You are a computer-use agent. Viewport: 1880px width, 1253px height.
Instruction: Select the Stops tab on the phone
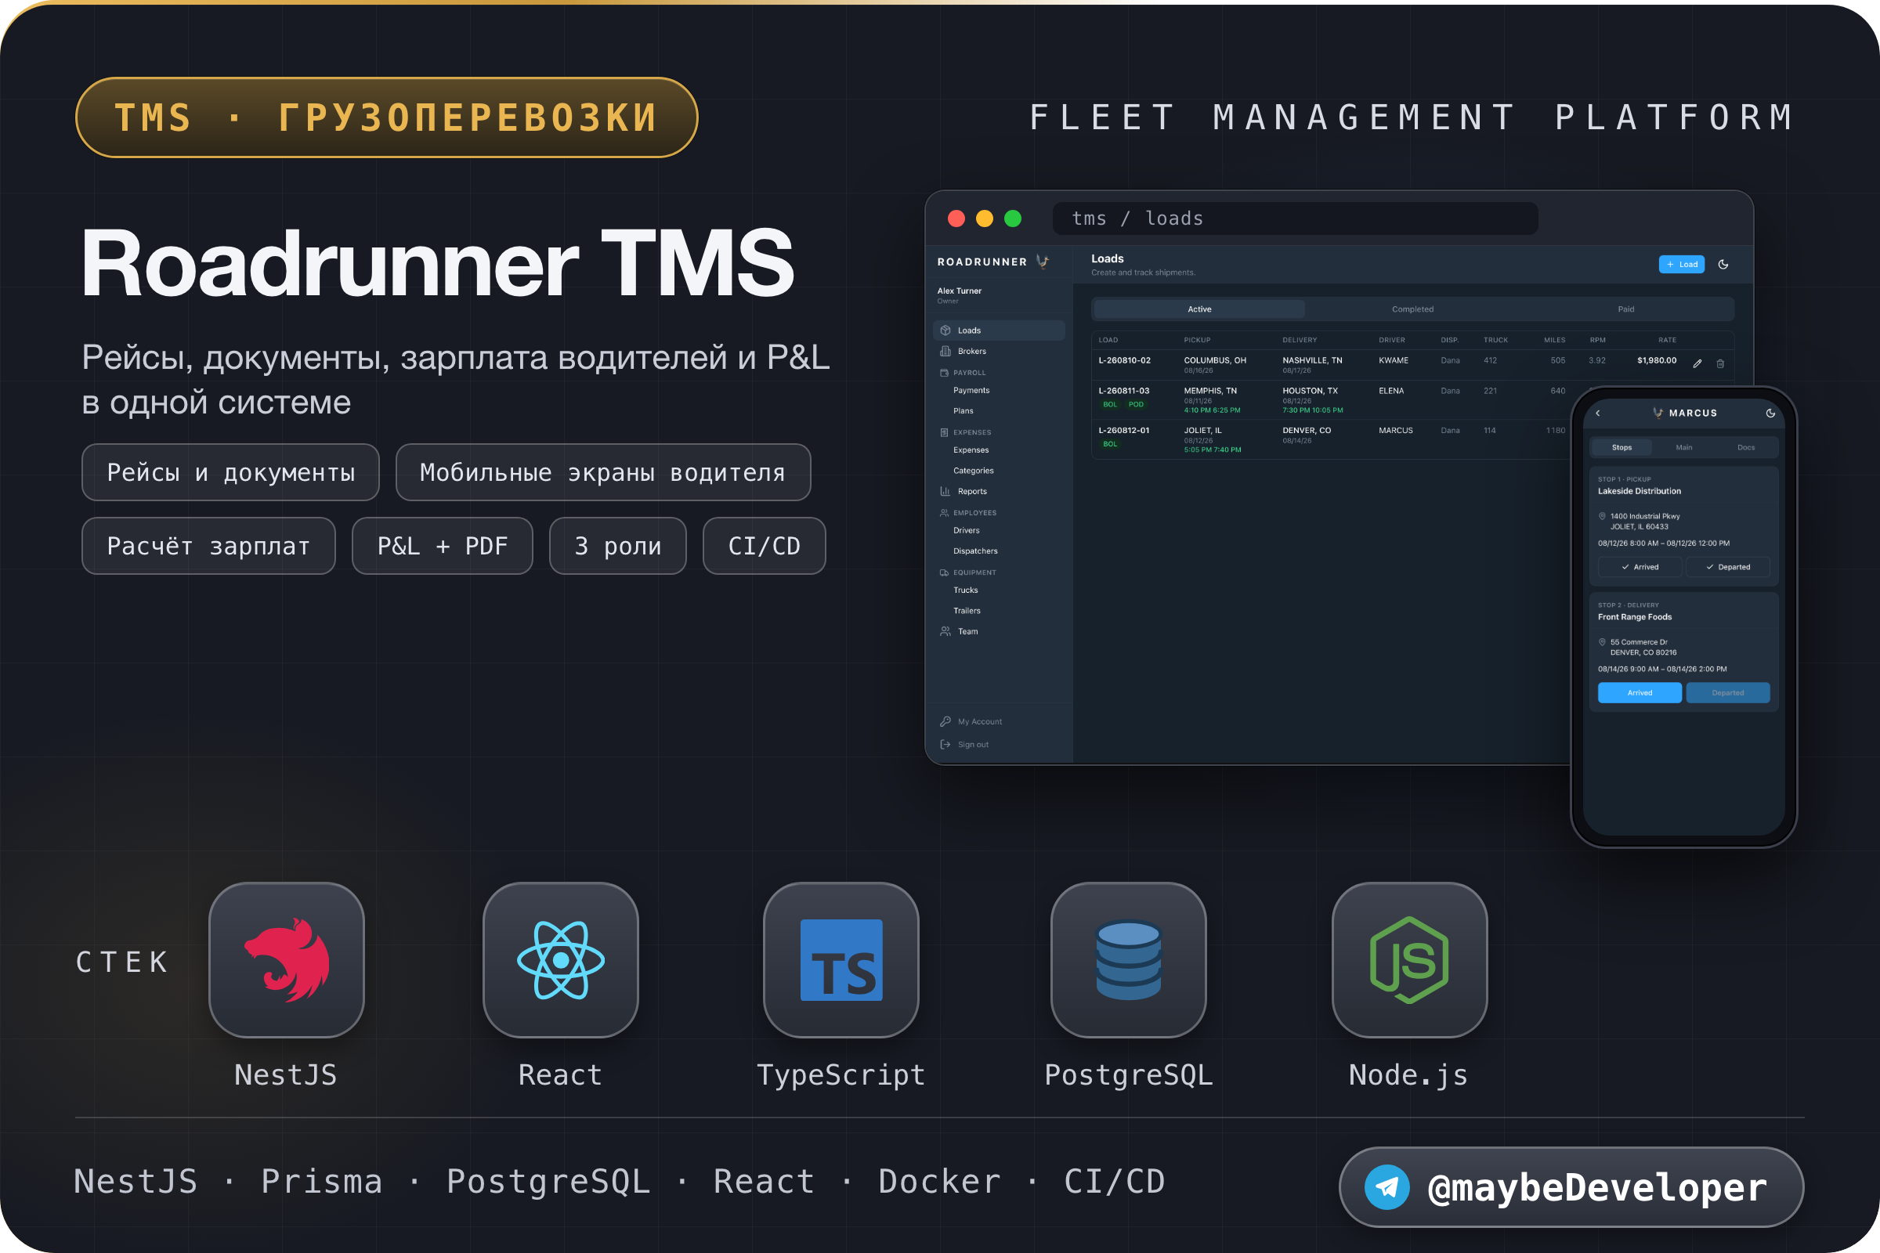click(1621, 447)
